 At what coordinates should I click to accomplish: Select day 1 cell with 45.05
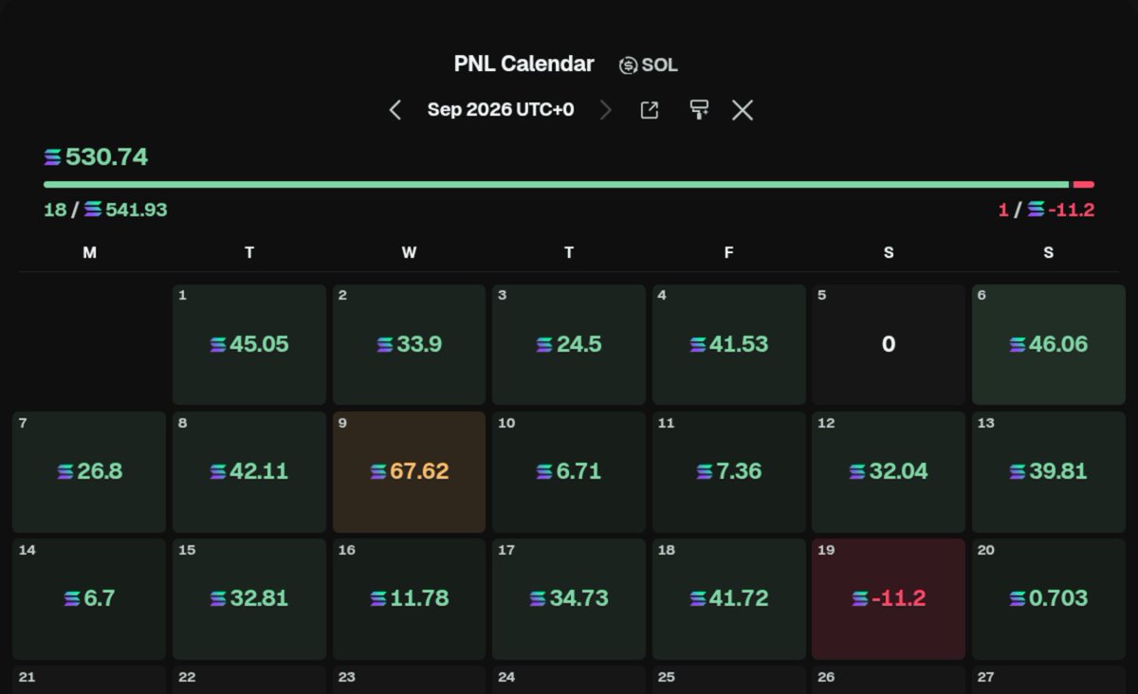(x=249, y=344)
